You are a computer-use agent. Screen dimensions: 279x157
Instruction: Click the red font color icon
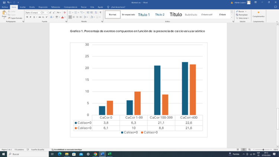coord(61,17)
